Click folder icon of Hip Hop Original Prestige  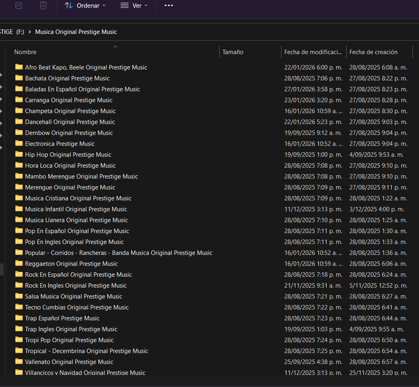click(x=19, y=155)
